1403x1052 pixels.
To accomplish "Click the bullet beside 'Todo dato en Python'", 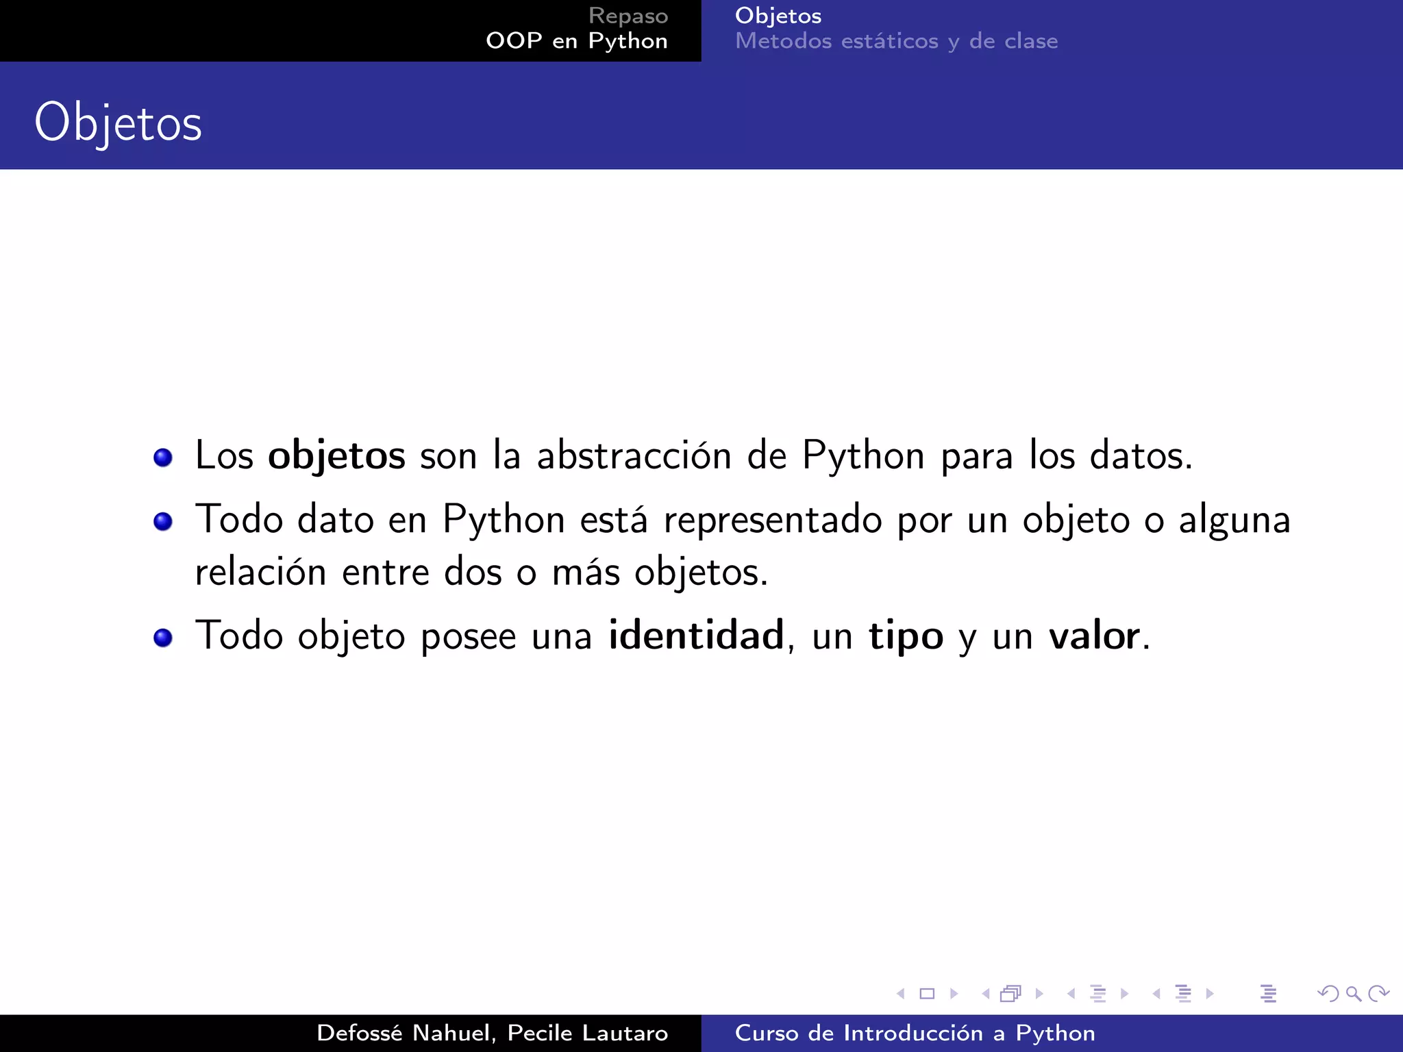I will click(163, 522).
